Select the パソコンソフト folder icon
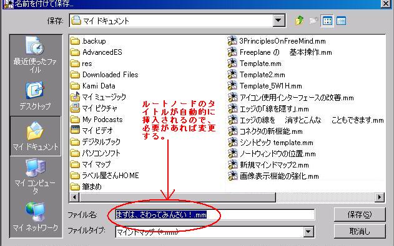Image resolution: width=394 pixels, height=246 pixels. (x=75, y=153)
